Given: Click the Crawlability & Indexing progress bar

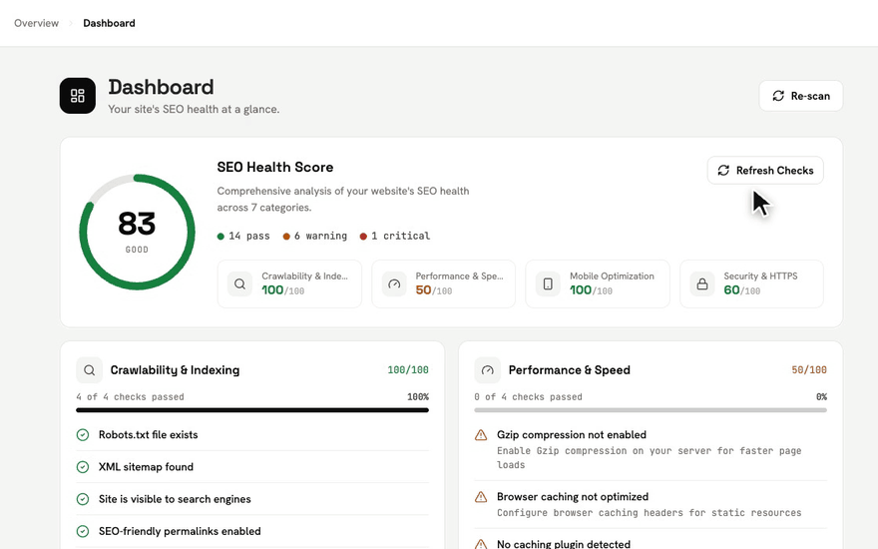Looking at the screenshot, I should tap(252, 410).
